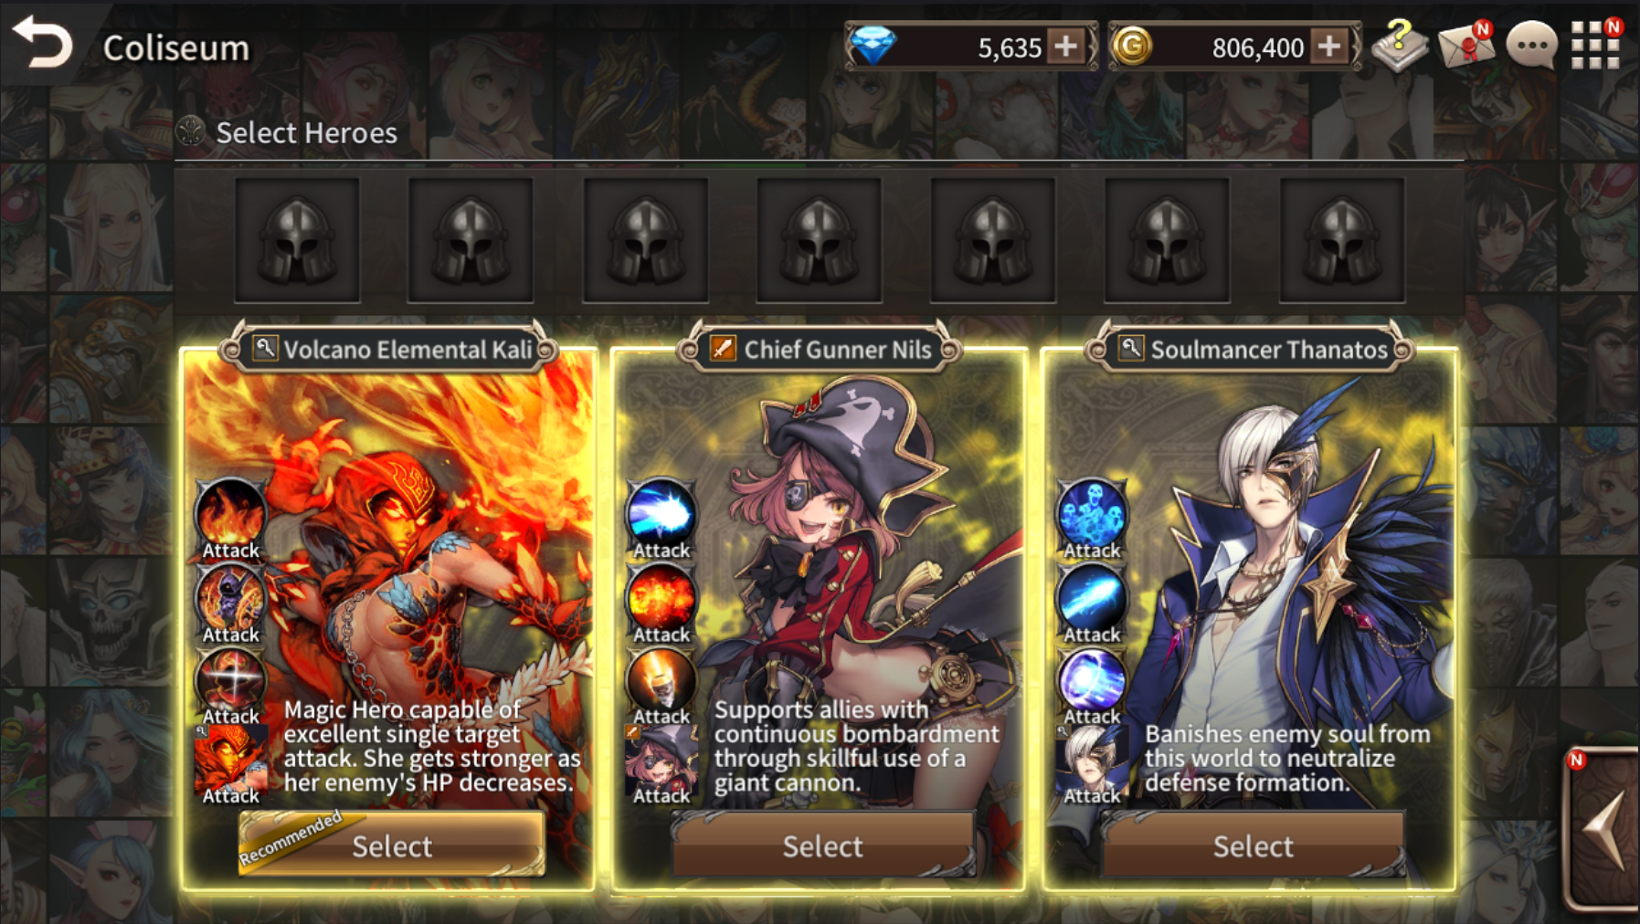Click the first empty hero helmet slot
The width and height of the screenshot is (1640, 924).
click(297, 240)
